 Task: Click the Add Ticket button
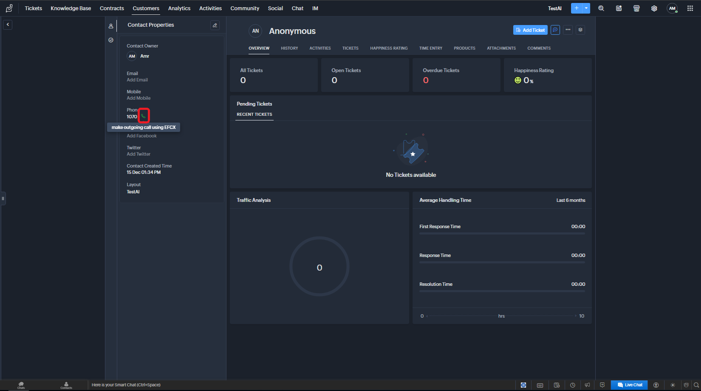(530, 30)
